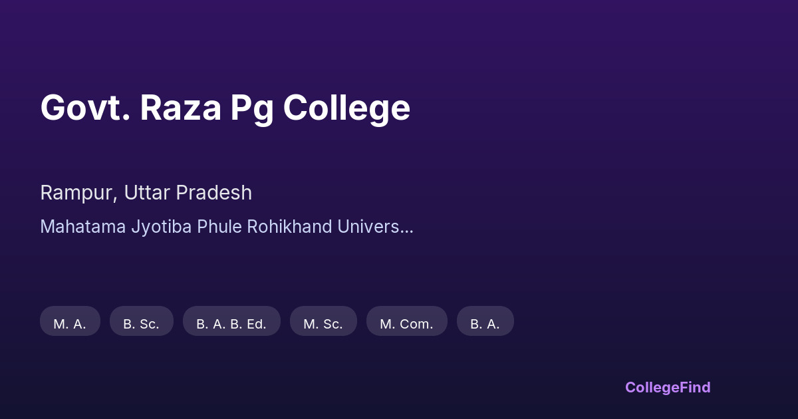Expand the truncated university name ellipsis
This screenshot has width=798, height=419.
point(407,228)
